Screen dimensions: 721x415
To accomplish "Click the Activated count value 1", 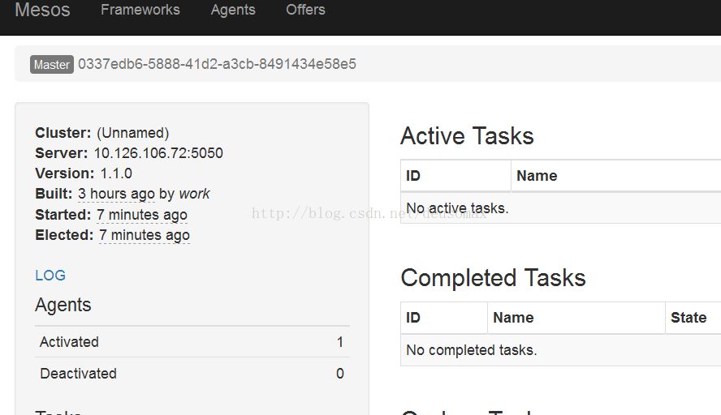I will click(x=340, y=342).
